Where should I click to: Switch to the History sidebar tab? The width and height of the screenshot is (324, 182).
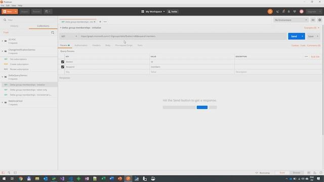tap(14, 26)
